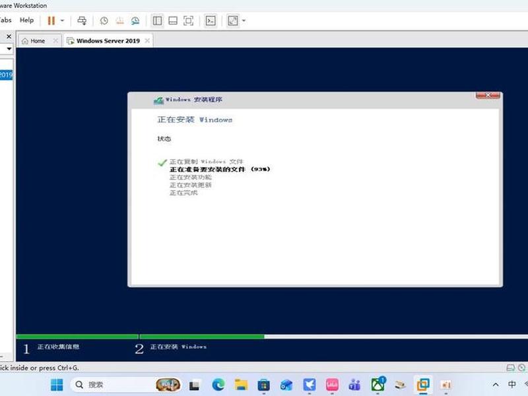This screenshot has width=528, height=396.
Task: Open Task View from the taskbar
Action: [x=195, y=385]
